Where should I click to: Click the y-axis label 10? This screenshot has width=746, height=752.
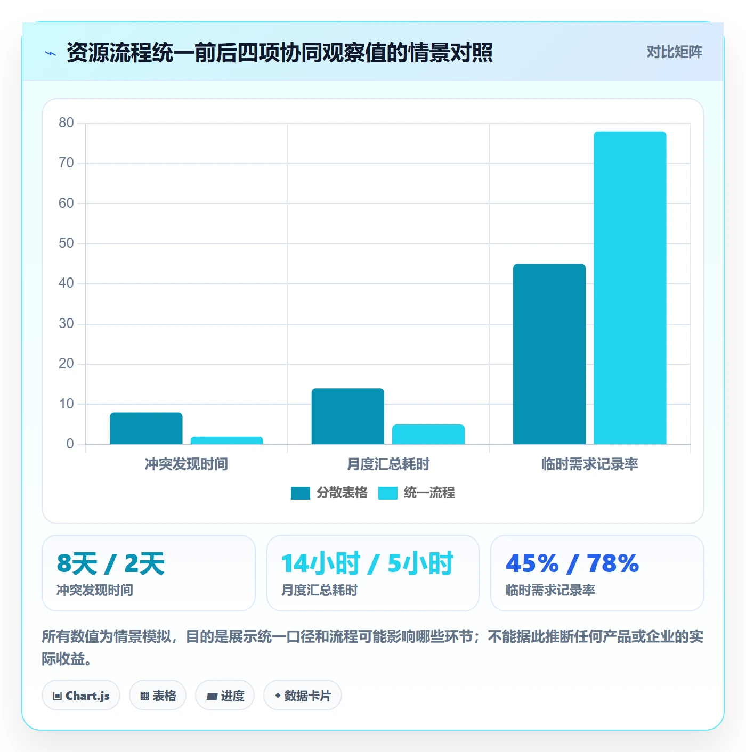pyautogui.click(x=67, y=404)
